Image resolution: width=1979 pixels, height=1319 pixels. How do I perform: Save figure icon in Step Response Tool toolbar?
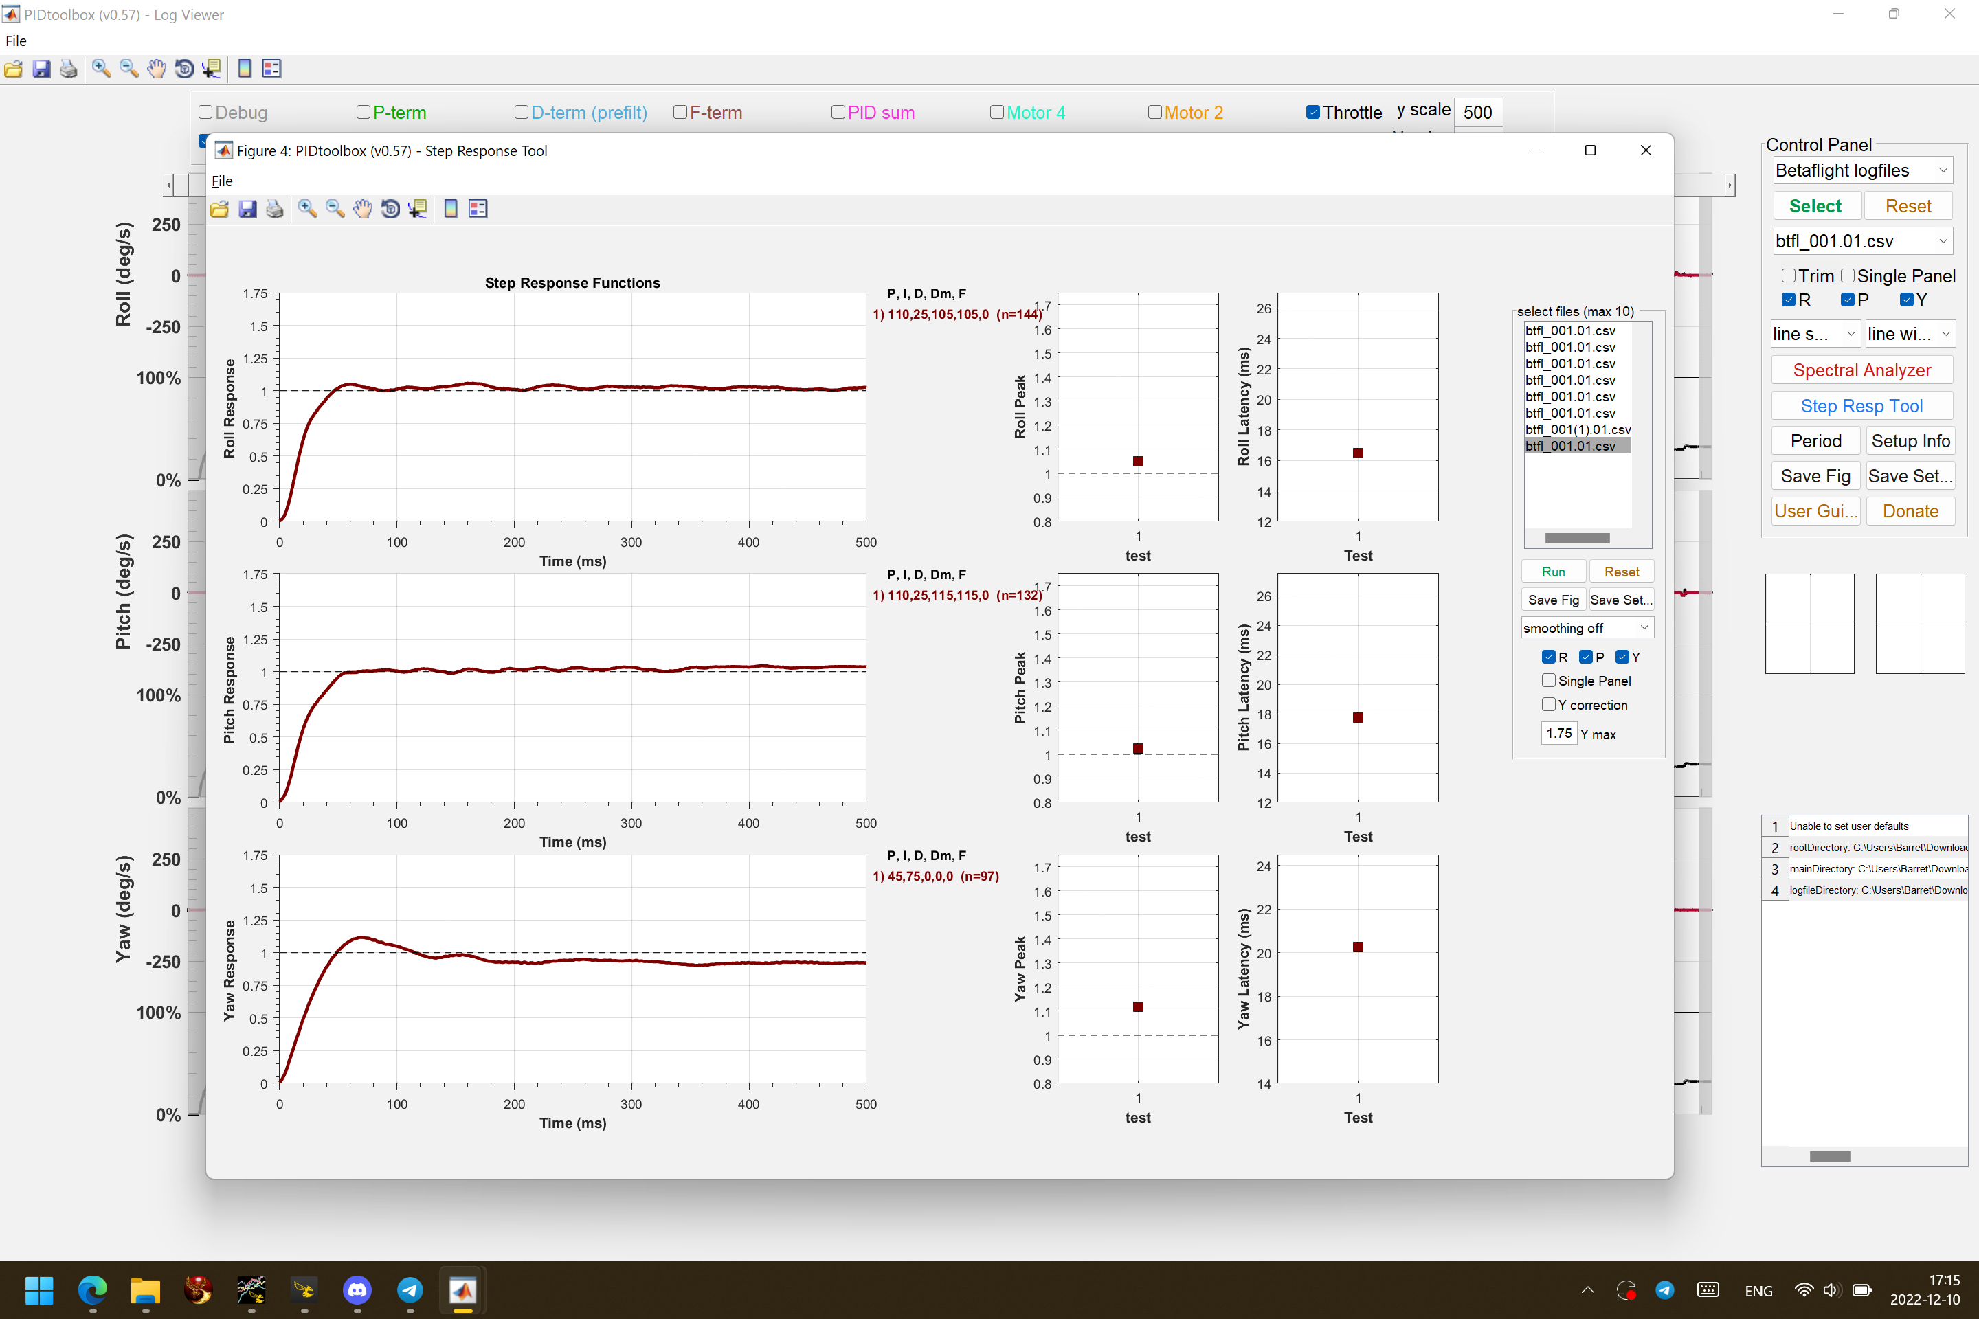click(247, 209)
